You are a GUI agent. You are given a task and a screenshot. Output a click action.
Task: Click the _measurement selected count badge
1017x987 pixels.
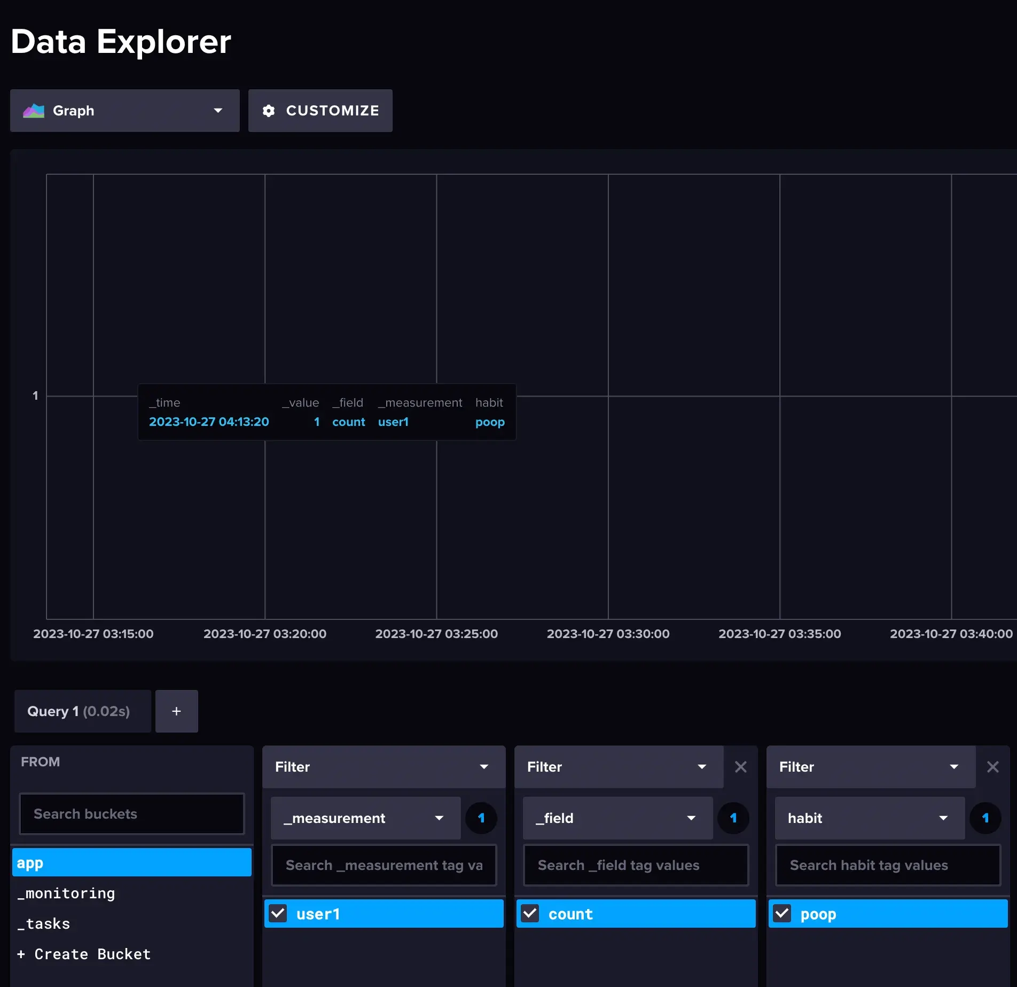[481, 818]
